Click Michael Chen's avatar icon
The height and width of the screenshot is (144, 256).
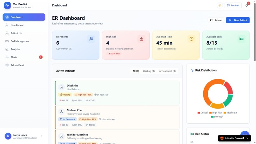[x=62, y=112]
